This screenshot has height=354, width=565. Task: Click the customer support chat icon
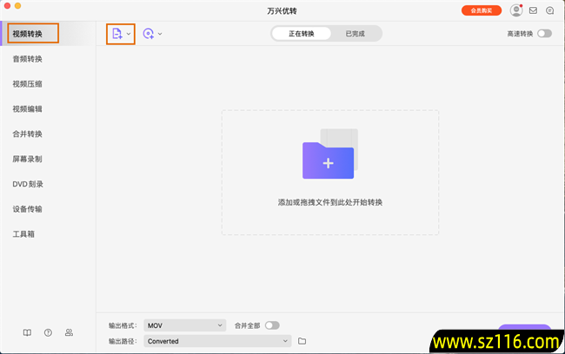point(549,11)
